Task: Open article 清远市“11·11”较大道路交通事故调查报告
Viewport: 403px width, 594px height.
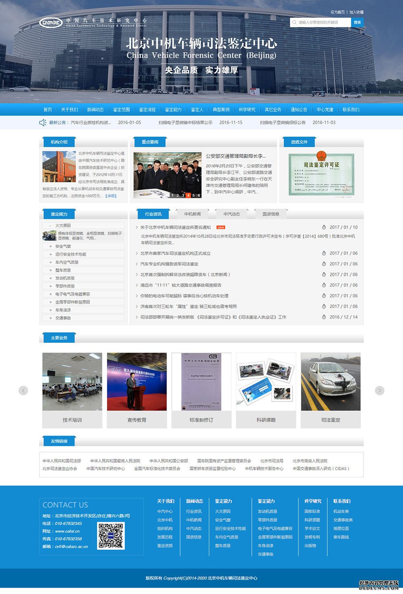Action: point(181,285)
